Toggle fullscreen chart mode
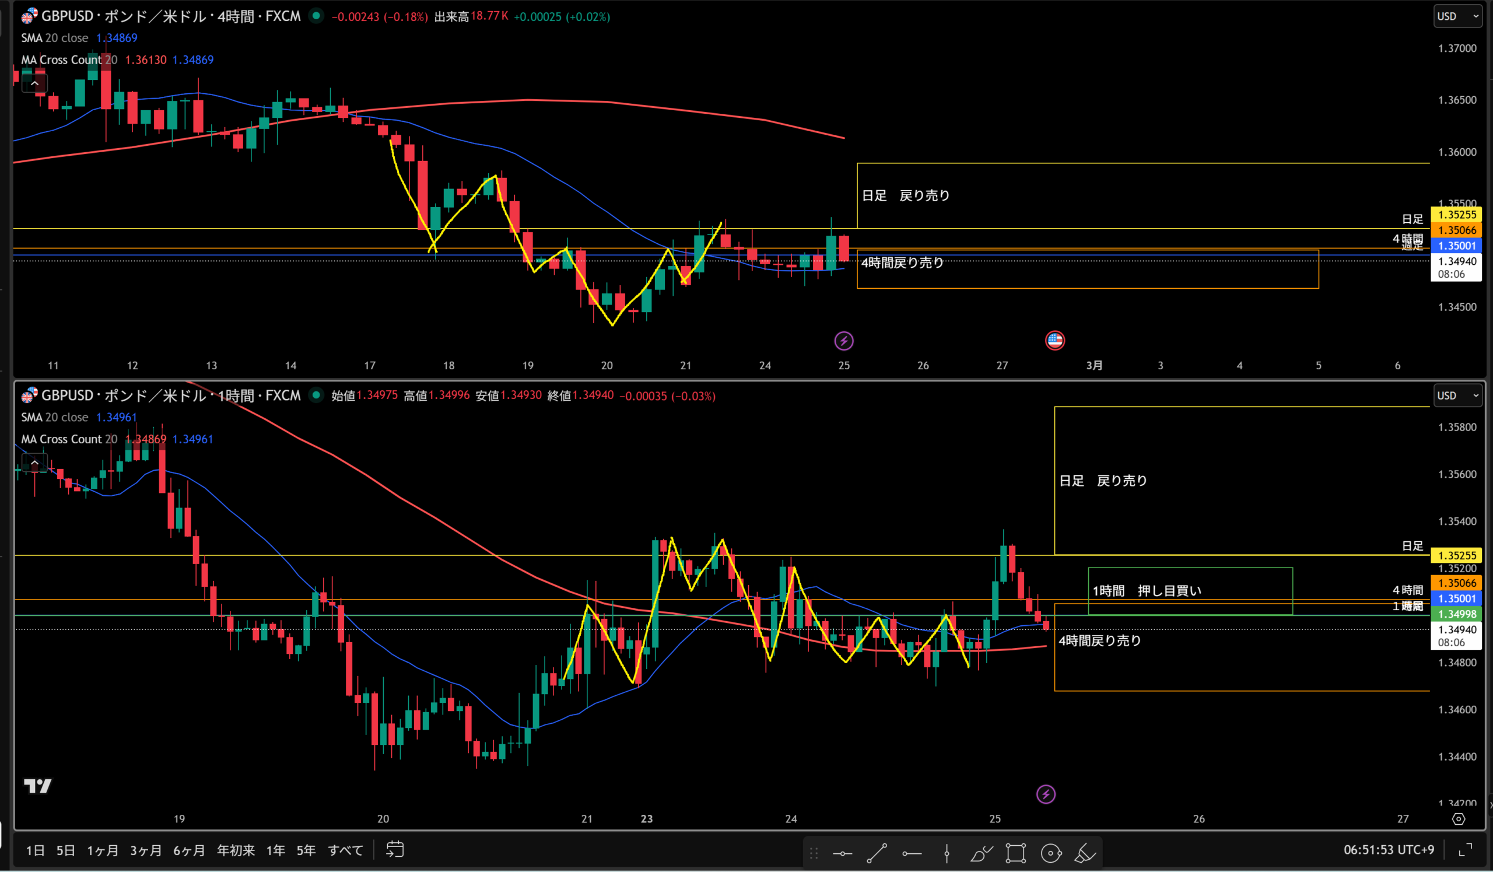The width and height of the screenshot is (1493, 872). 1466,850
